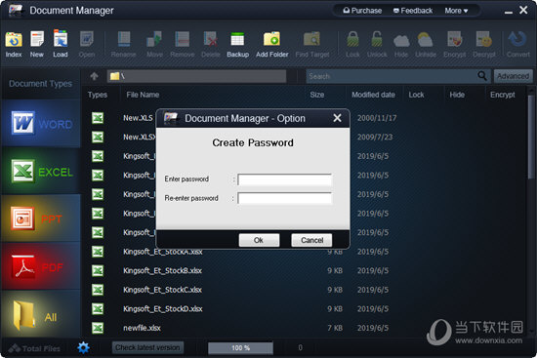Click the 2009/7/23 modified date
Screen dimensions: 537x358
(x=375, y=138)
